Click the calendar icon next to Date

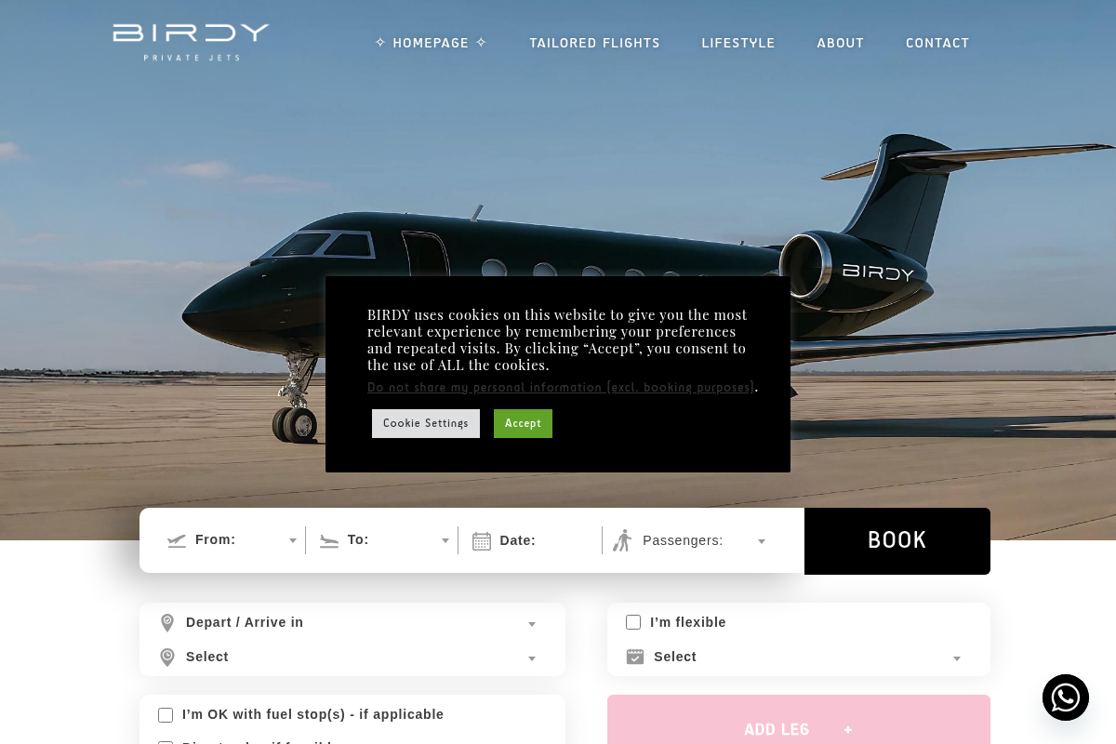click(482, 541)
